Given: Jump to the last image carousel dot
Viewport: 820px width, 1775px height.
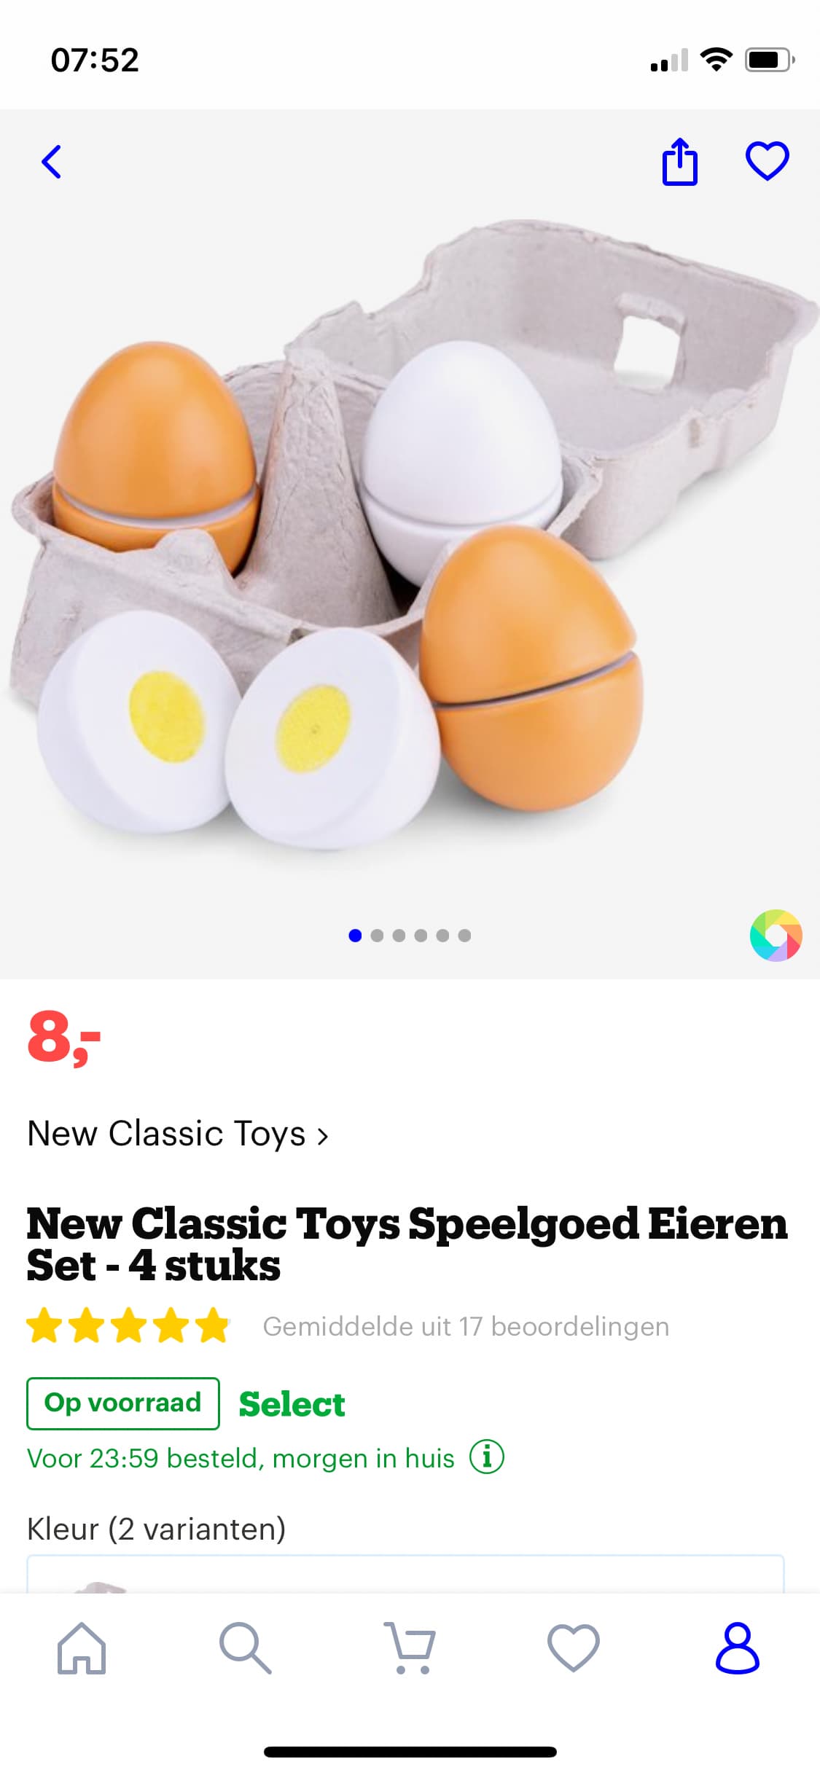Looking at the screenshot, I should coord(464,936).
